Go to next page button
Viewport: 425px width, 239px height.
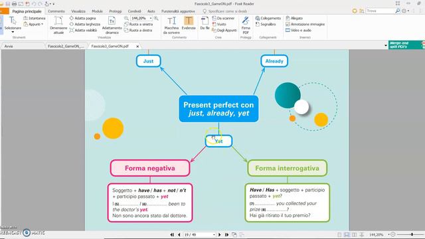220,234
